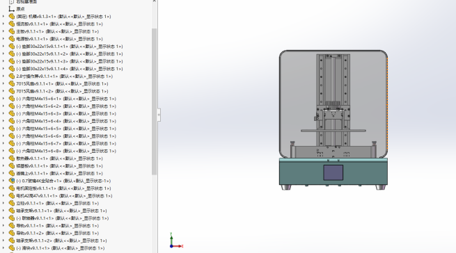Expand the 机箱v9.1.3<1> tree node
456x253 pixels.
click(3, 17)
